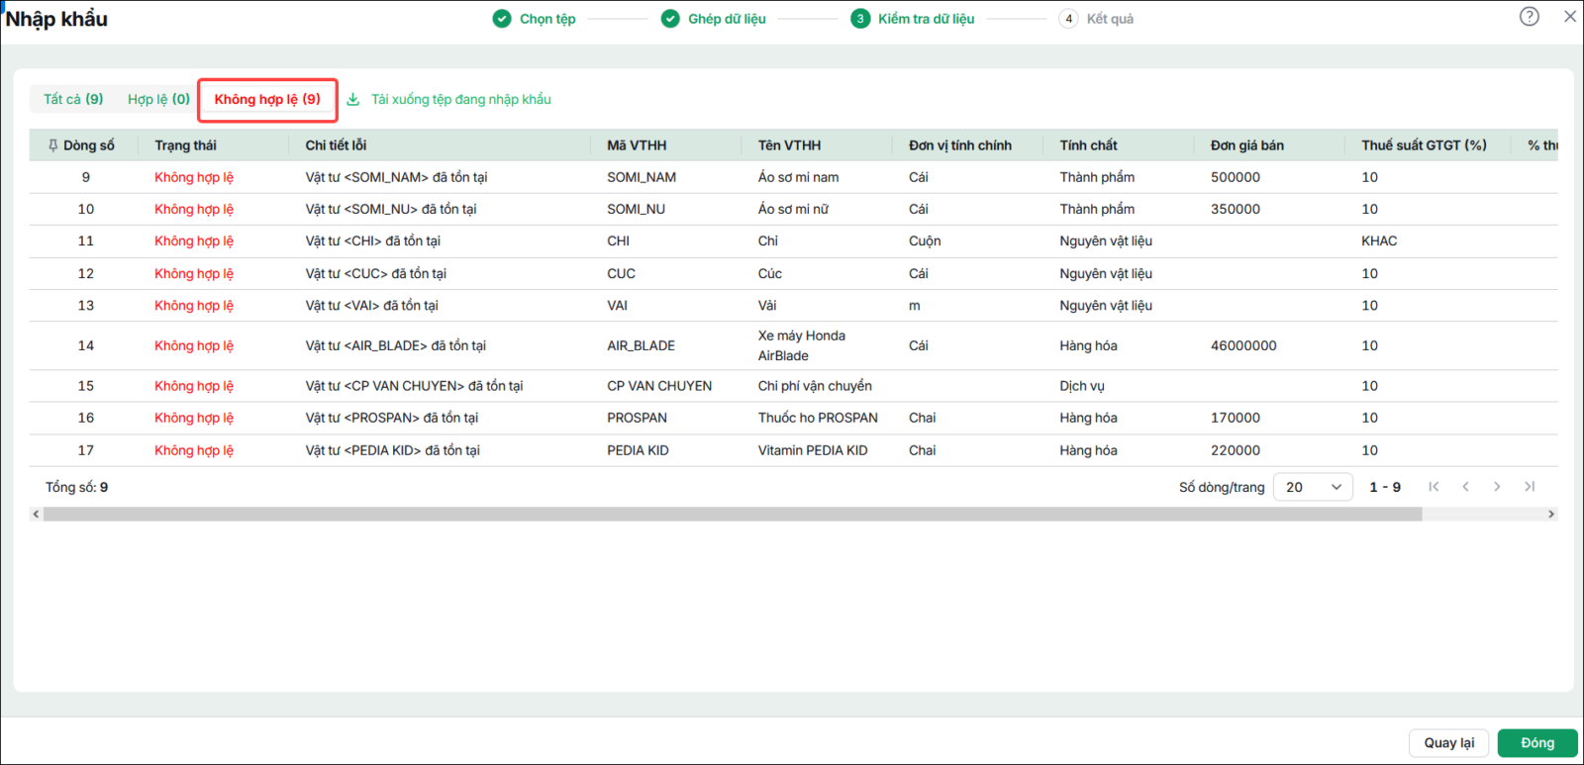Click the pin icon in Dòng số header
This screenshot has width=1584, height=765.
point(52,145)
